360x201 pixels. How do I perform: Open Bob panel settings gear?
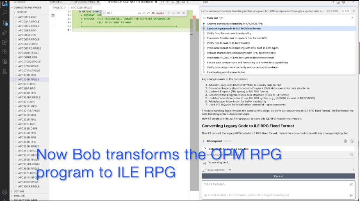pyautogui.click(x=343, y=2)
